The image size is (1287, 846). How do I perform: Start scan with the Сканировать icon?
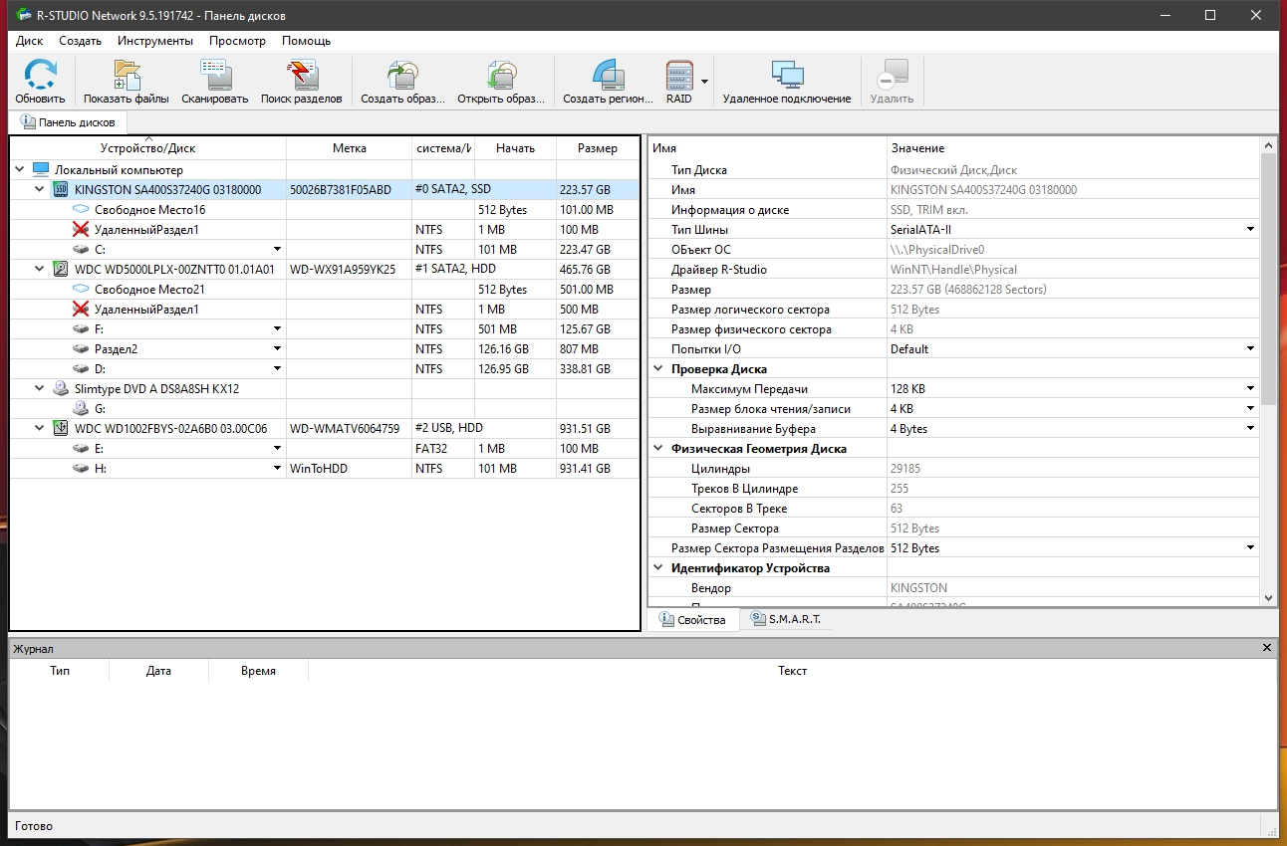[x=214, y=77]
